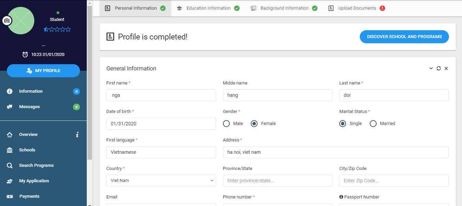Viewport: 462px width, 206px height.
Task: Switch to the Personal Information tab
Action: [x=135, y=8]
